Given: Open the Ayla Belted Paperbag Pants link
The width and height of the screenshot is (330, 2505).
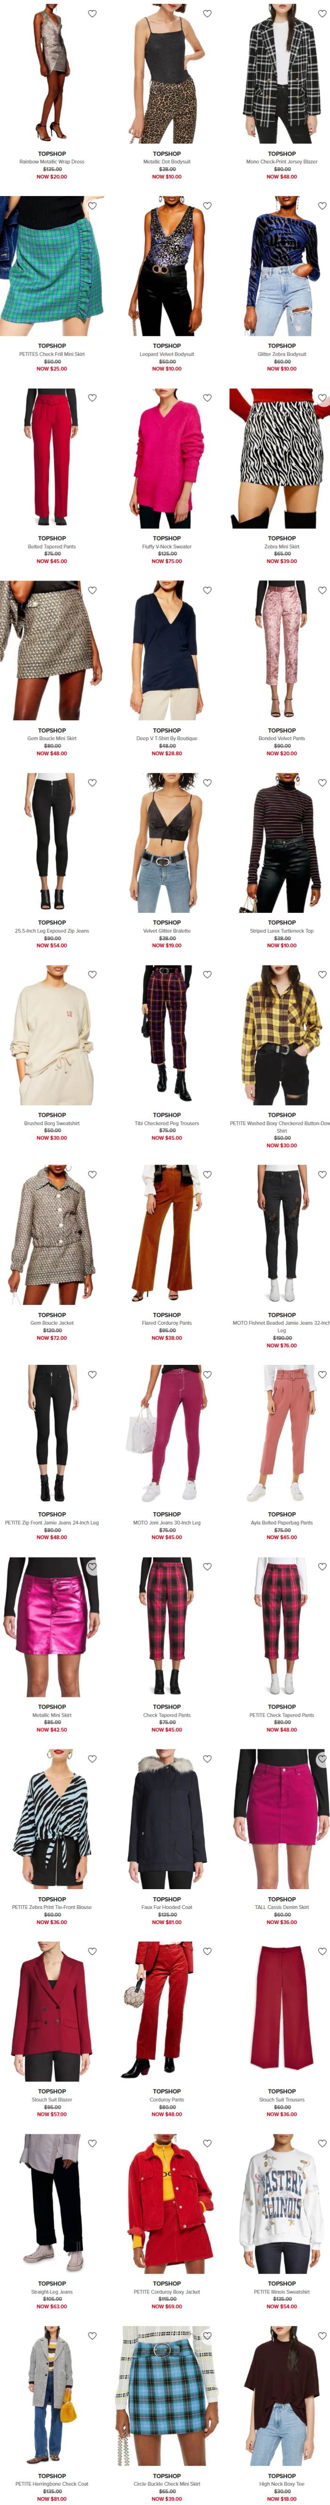Looking at the screenshot, I should (281, 1523).
